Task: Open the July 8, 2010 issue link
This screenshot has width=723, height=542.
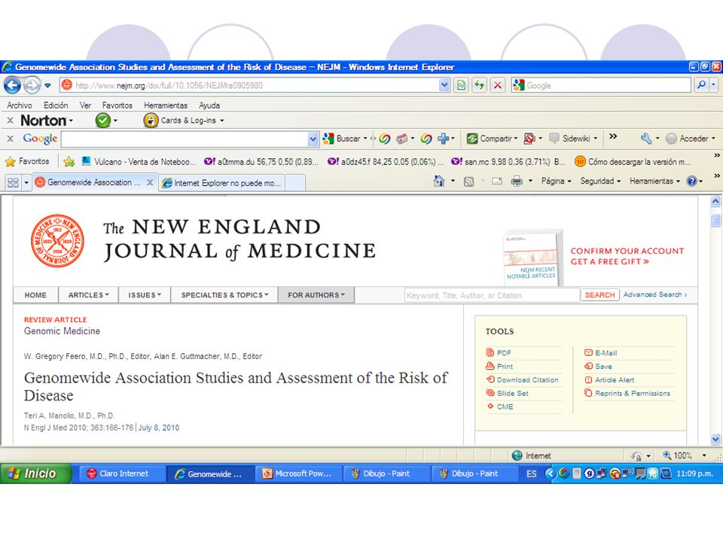Action: 159,428
